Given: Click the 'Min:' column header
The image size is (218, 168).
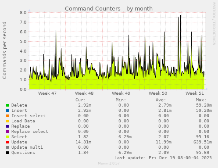Looking at the screenshot, I should click(121, 100).
